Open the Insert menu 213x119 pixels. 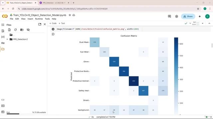tap(30, 19)
